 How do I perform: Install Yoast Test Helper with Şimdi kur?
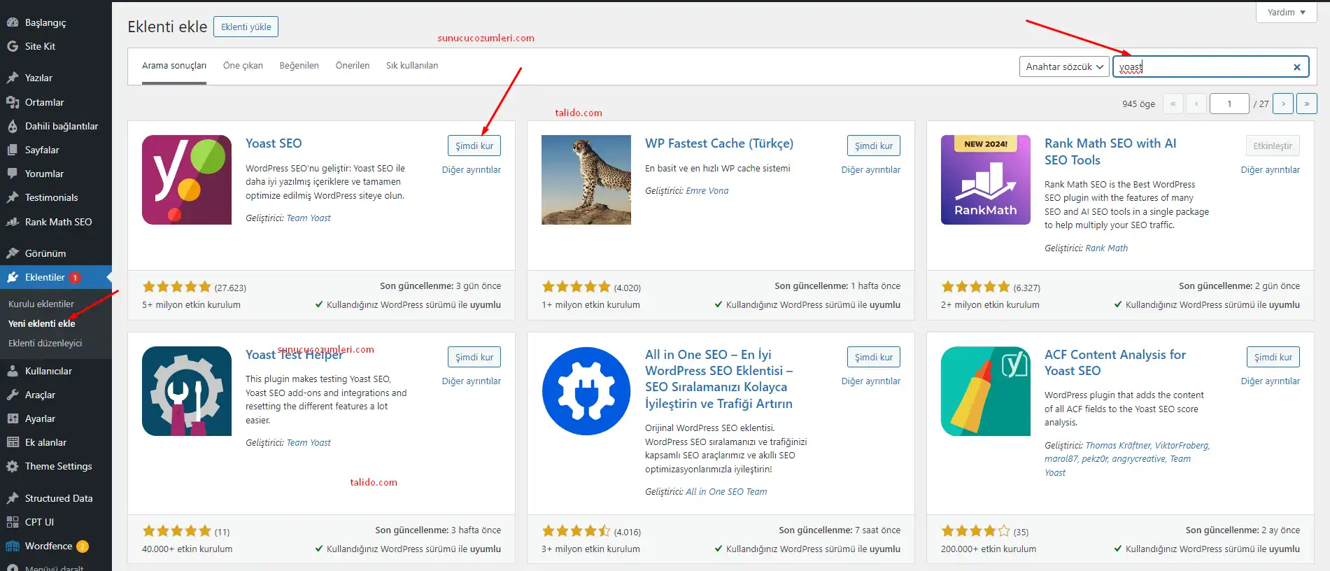tap(474, 357)
